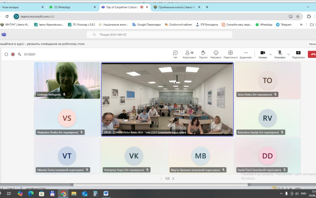This screenshot has height=198, width=316.
Task: Open reactions menu (Реагувати)
Action: (x=216, y=54)
